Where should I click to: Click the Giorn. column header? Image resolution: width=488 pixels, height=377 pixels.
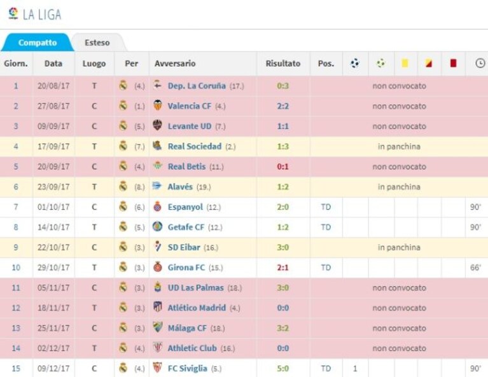16,64
